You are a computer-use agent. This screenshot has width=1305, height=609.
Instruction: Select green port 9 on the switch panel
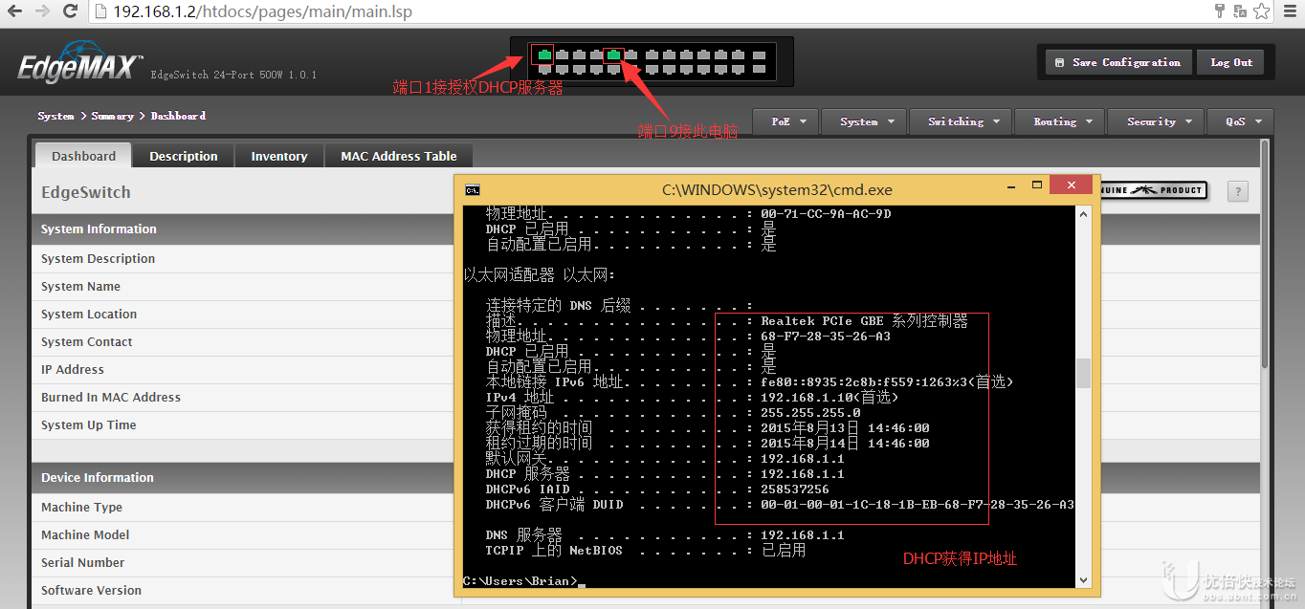click(x=613, y=54)
